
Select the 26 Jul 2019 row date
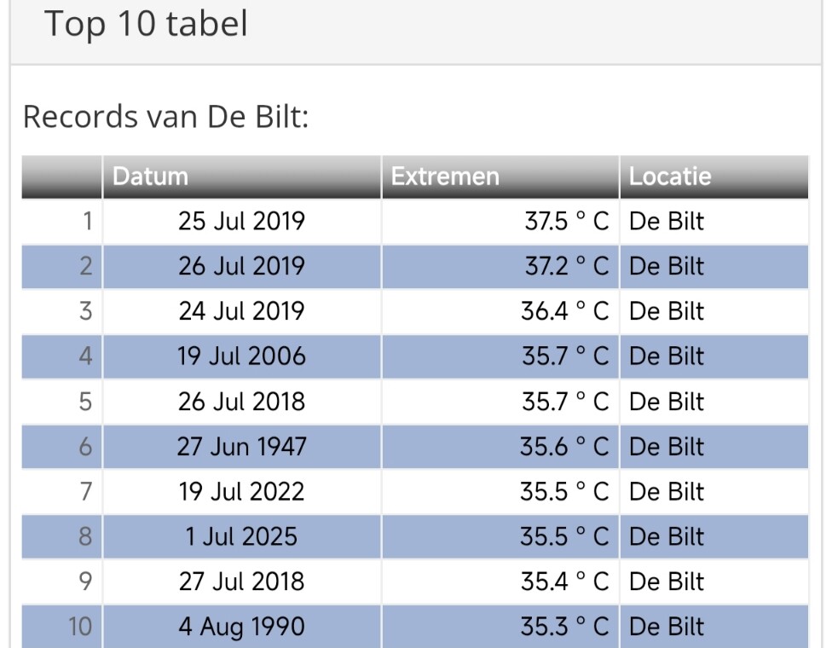tap(242, 266)
